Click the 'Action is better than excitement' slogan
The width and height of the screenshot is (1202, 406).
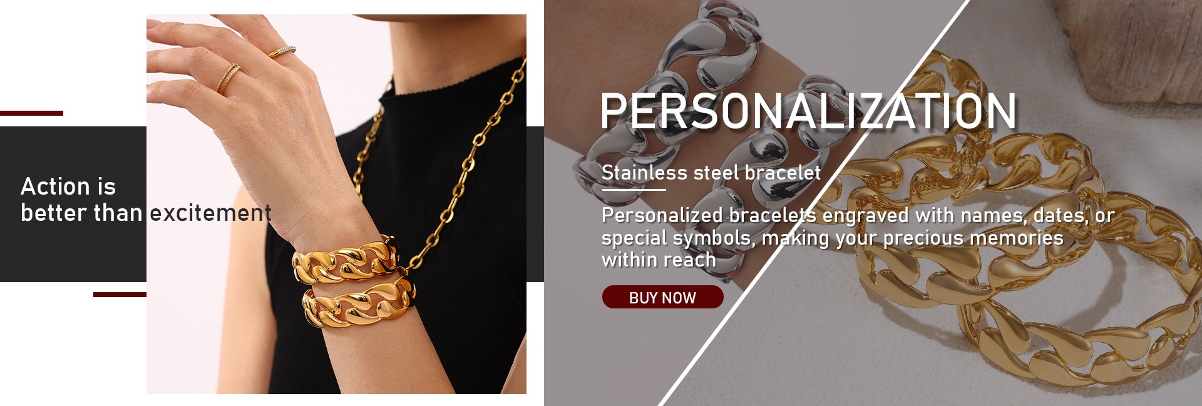146,200
